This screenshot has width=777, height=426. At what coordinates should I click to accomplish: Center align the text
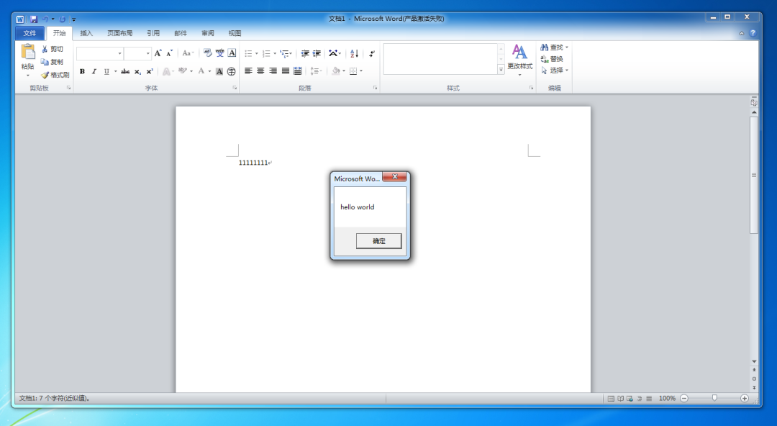(260, 71)
